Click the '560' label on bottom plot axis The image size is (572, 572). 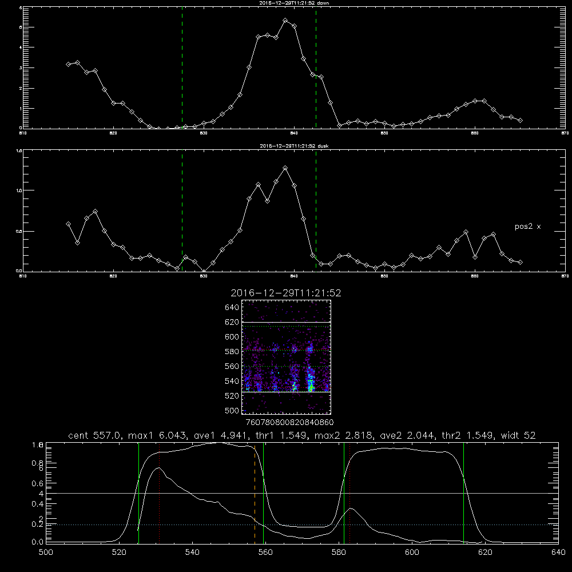tap(265, 553)
